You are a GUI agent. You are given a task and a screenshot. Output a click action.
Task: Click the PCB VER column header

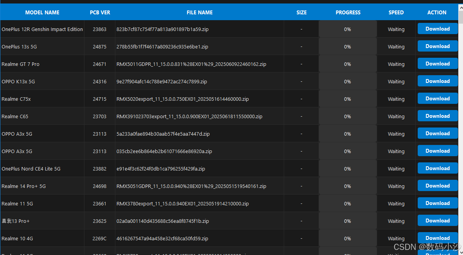100,12
